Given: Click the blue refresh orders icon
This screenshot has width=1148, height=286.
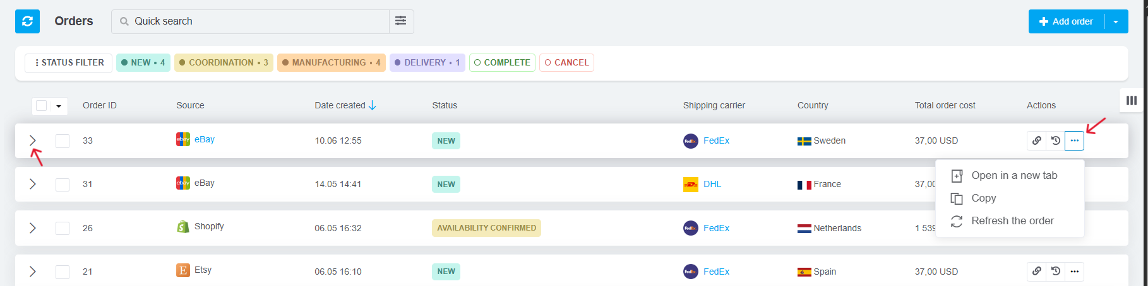Looking at the screenshot, I should [x=27, y=21].
